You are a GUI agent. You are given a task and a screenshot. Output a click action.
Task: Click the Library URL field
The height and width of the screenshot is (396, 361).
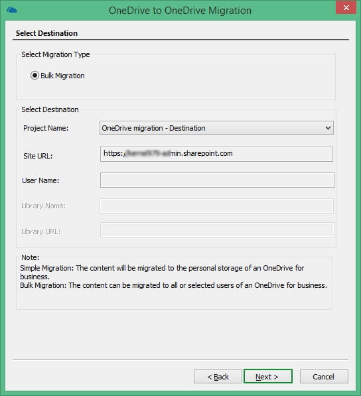217,230
